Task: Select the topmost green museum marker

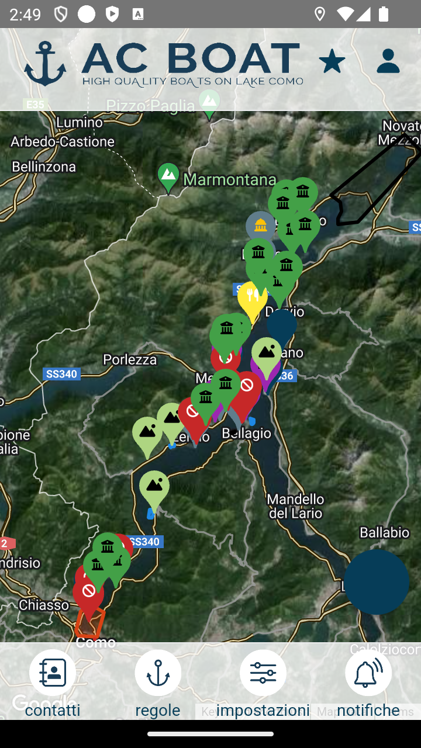Action: coord(303,192)
